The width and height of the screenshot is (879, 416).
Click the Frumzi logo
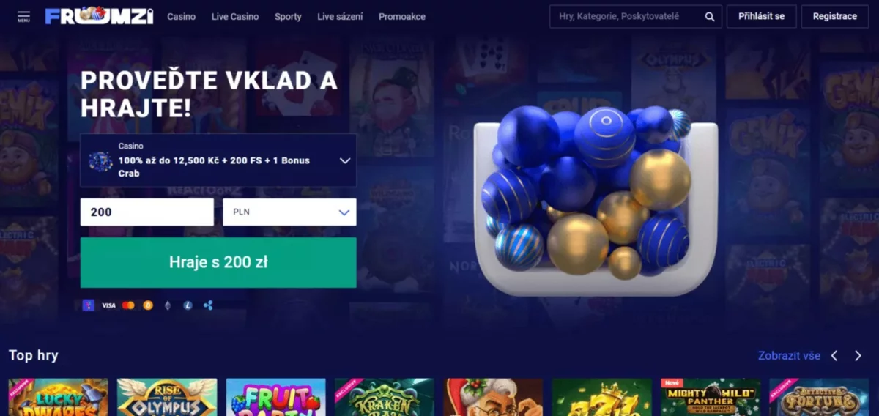click(99, 16)
